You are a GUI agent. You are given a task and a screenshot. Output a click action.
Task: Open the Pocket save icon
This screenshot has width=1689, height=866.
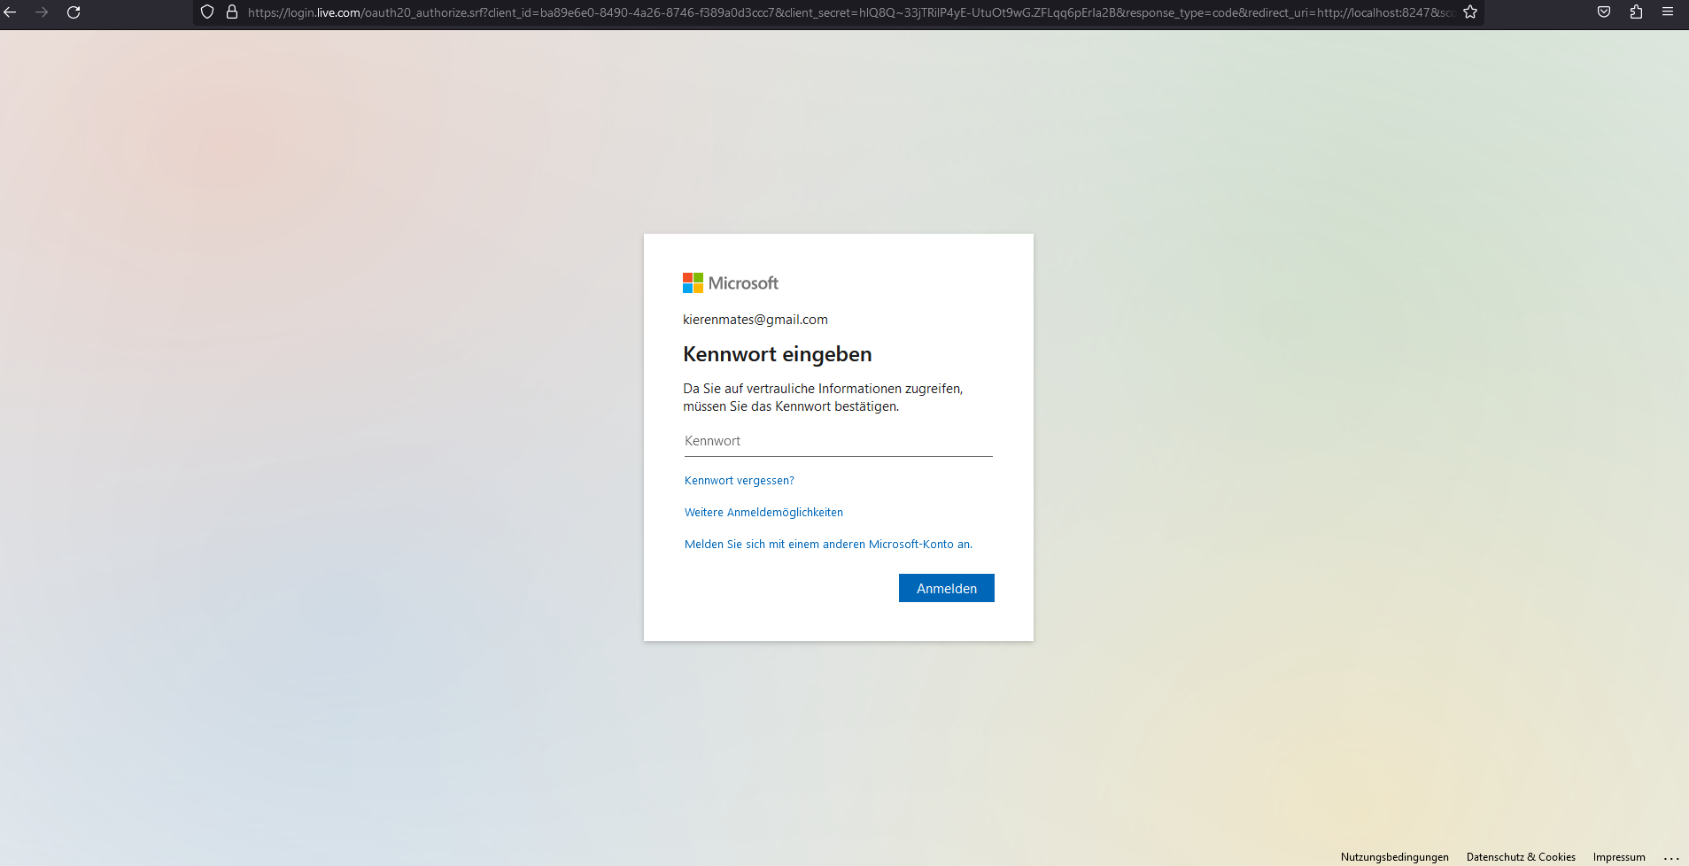point(1604,12)
